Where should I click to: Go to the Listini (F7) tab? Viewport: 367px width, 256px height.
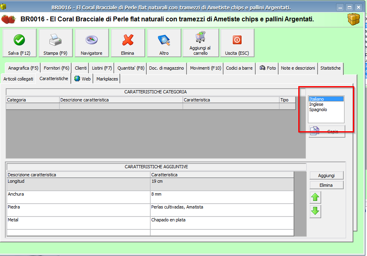tap(102, 68)
